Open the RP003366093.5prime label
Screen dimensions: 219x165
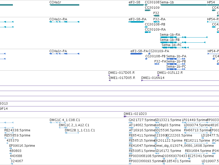click(146, 161)
